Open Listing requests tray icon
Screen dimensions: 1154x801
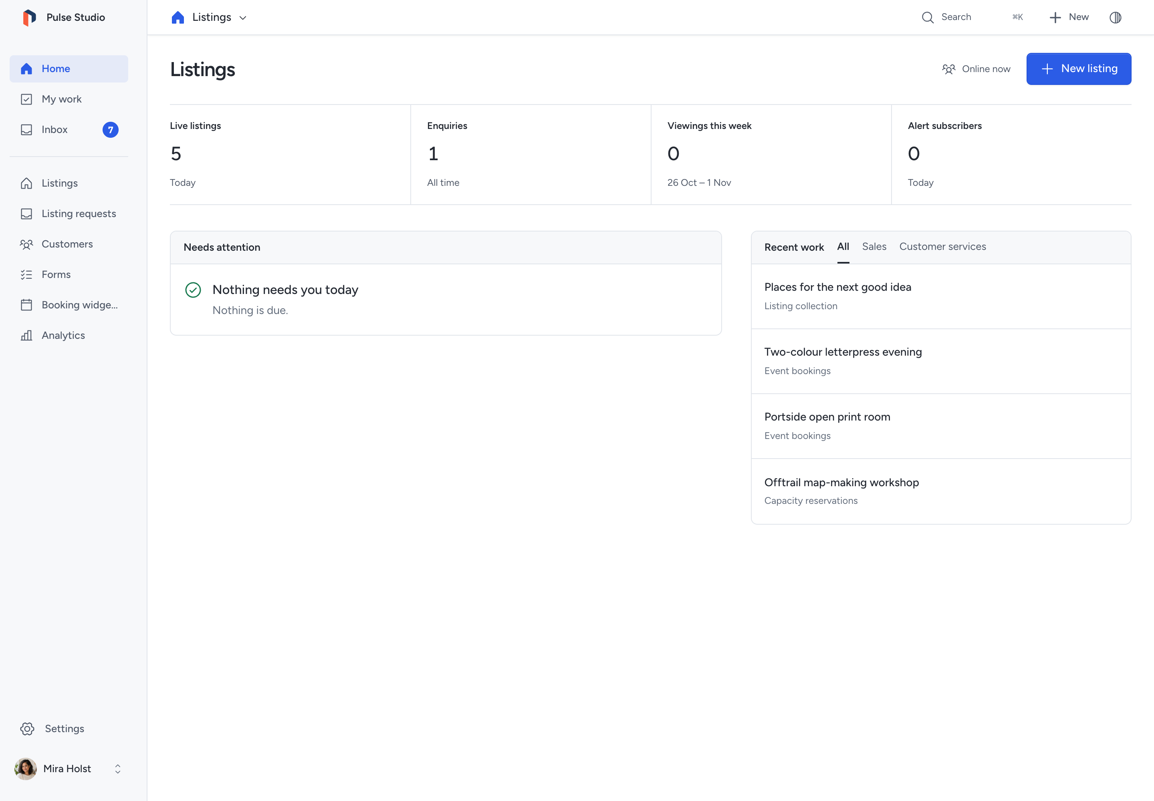point(26,214)
